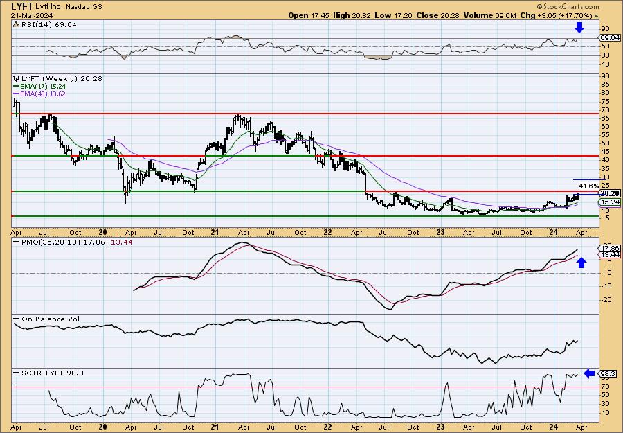623x433 pixels.
Task: Click the 'SCTR-LYFT 98.3' indicator label
Action: tap(53, 373)
